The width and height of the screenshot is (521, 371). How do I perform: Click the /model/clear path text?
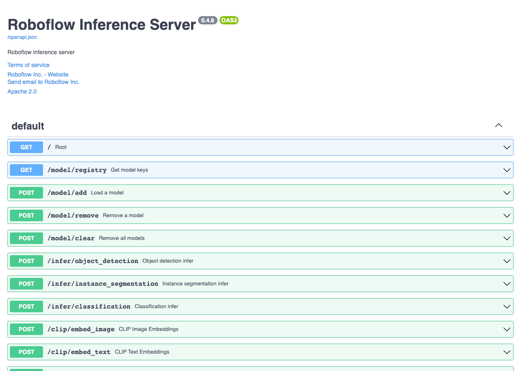pyautogui.click(x=71, y=238)
